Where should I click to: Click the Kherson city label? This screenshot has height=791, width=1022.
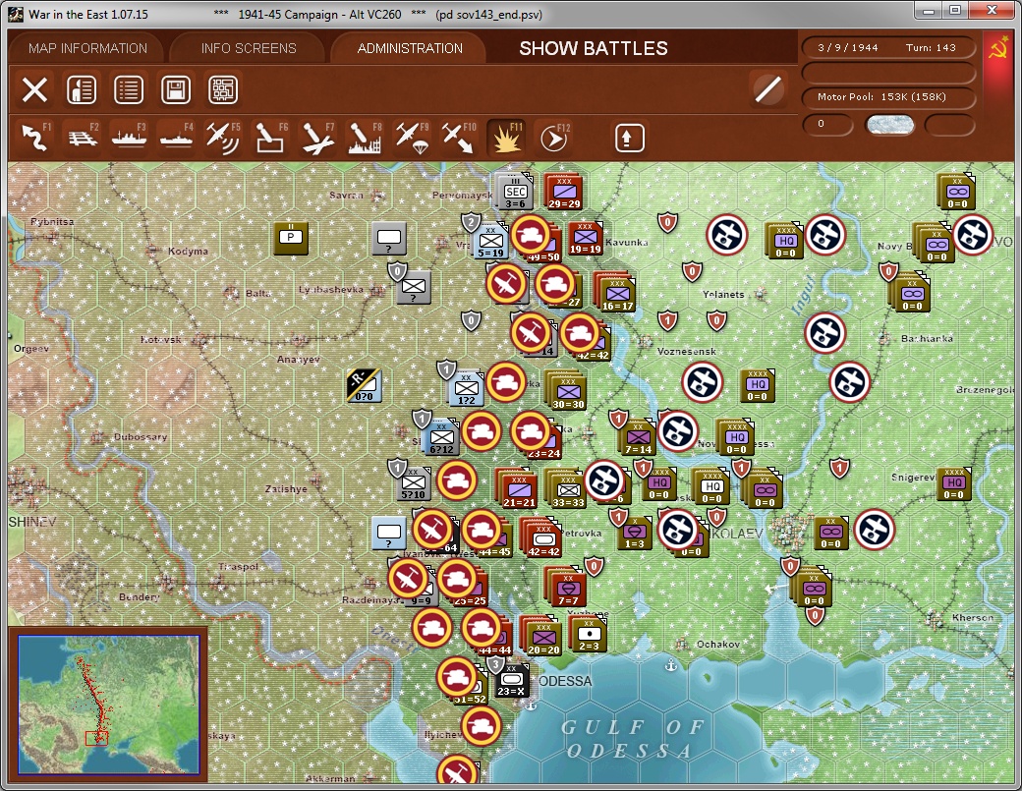pos(973,618)
